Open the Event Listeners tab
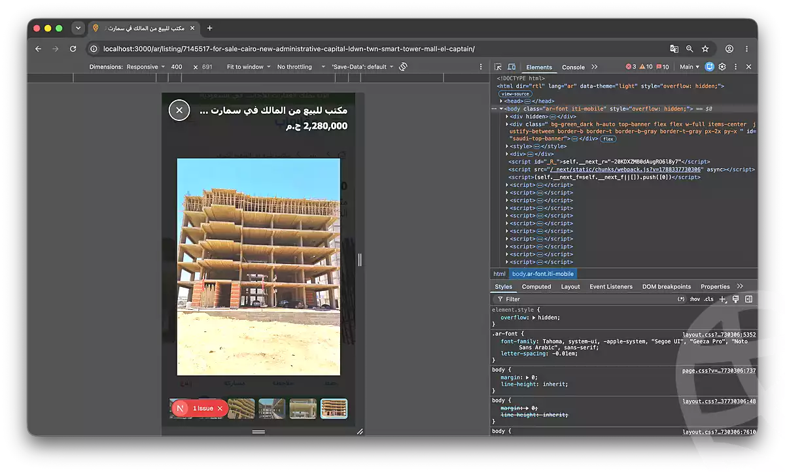 [611, 286]
